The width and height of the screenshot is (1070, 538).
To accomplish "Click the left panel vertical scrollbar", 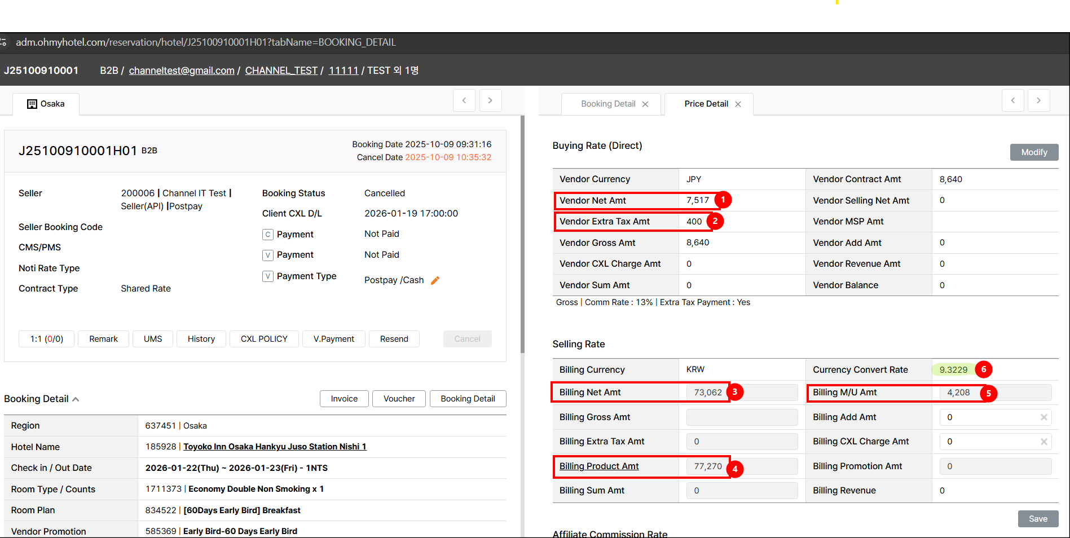I will tap(522, 237).
